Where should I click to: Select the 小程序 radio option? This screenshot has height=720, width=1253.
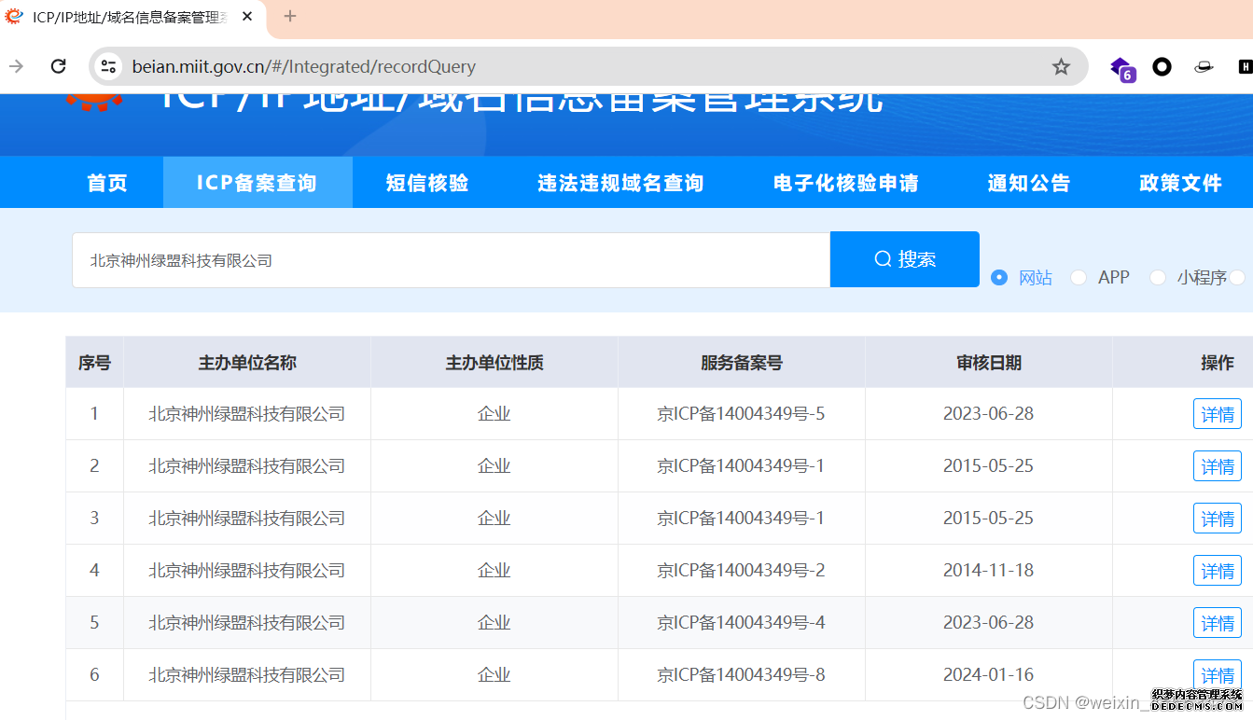pyautogui.click(x=1158, y=277)
